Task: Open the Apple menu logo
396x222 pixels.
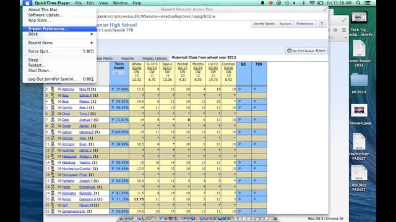Action: coord(27,3)
